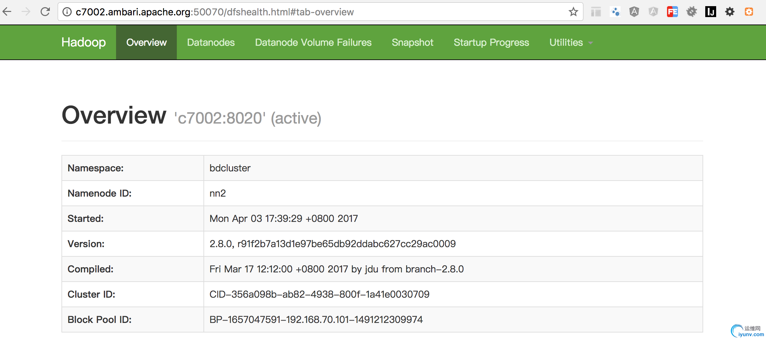Open the gray table-layout extension icon
Image resolution: width=766 pixels, height=340 pixels.
[x=596, y=12]
